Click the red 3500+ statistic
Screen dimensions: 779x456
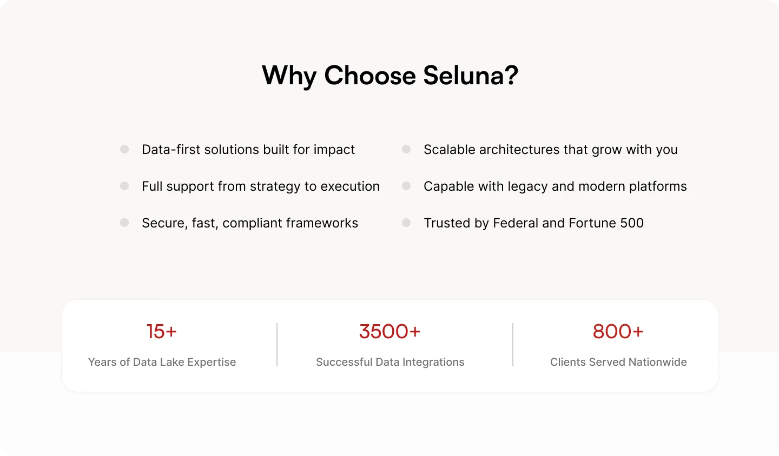(390, 331)
